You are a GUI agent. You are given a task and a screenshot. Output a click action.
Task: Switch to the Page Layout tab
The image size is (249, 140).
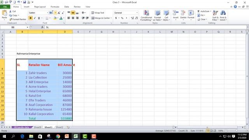point(40,7)
